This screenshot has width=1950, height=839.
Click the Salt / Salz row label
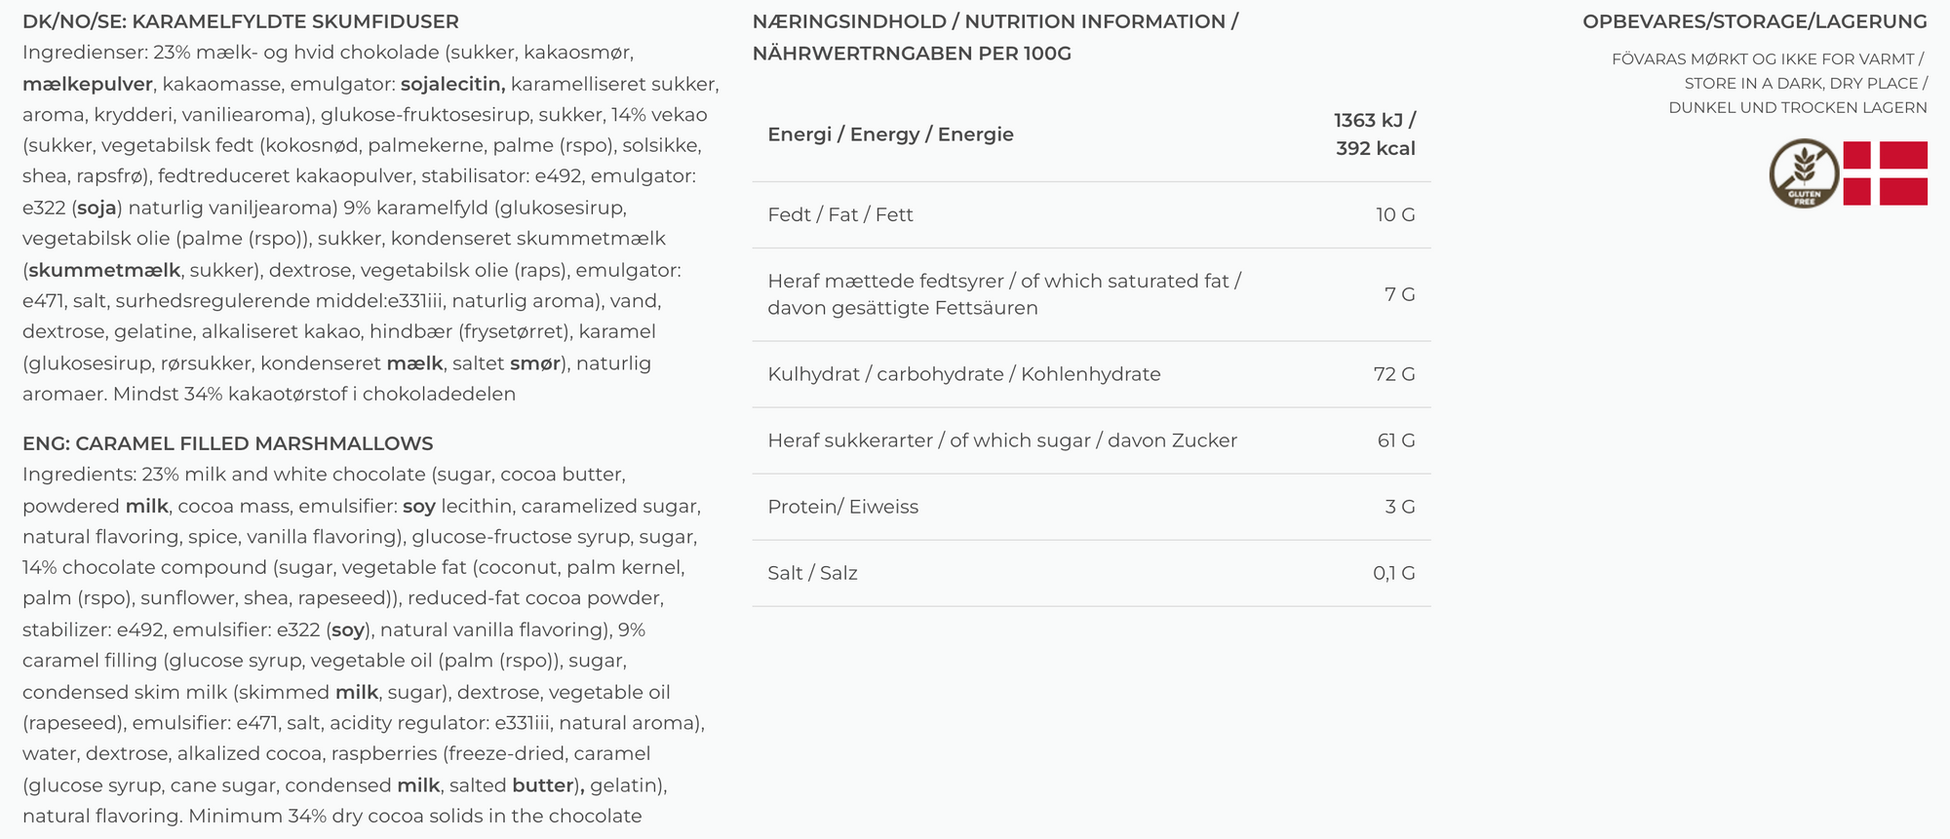click(812, 573)
